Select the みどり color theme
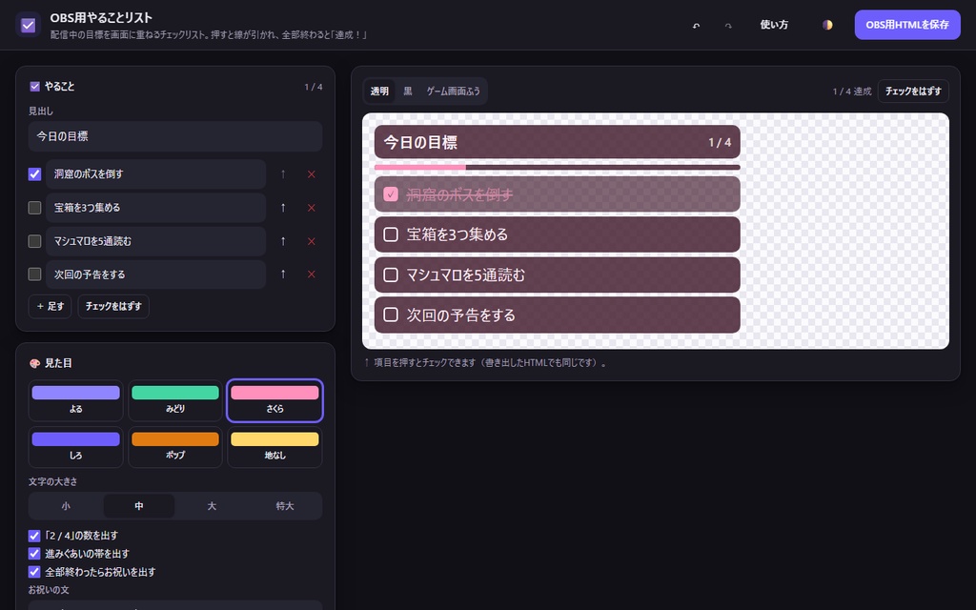The image size is (976, 610). point(175,401)
